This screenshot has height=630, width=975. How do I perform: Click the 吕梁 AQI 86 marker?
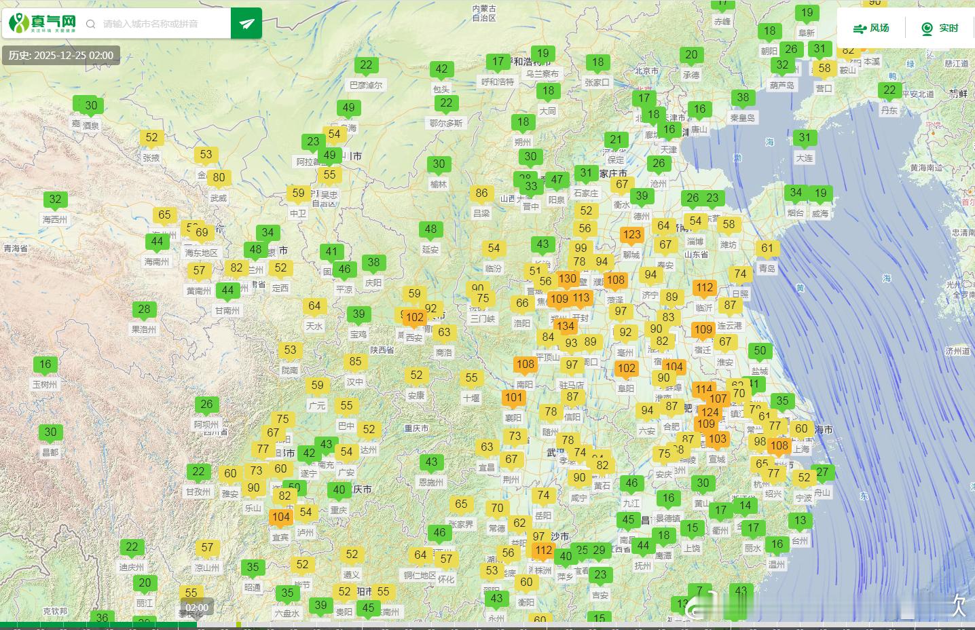point(481,194)
